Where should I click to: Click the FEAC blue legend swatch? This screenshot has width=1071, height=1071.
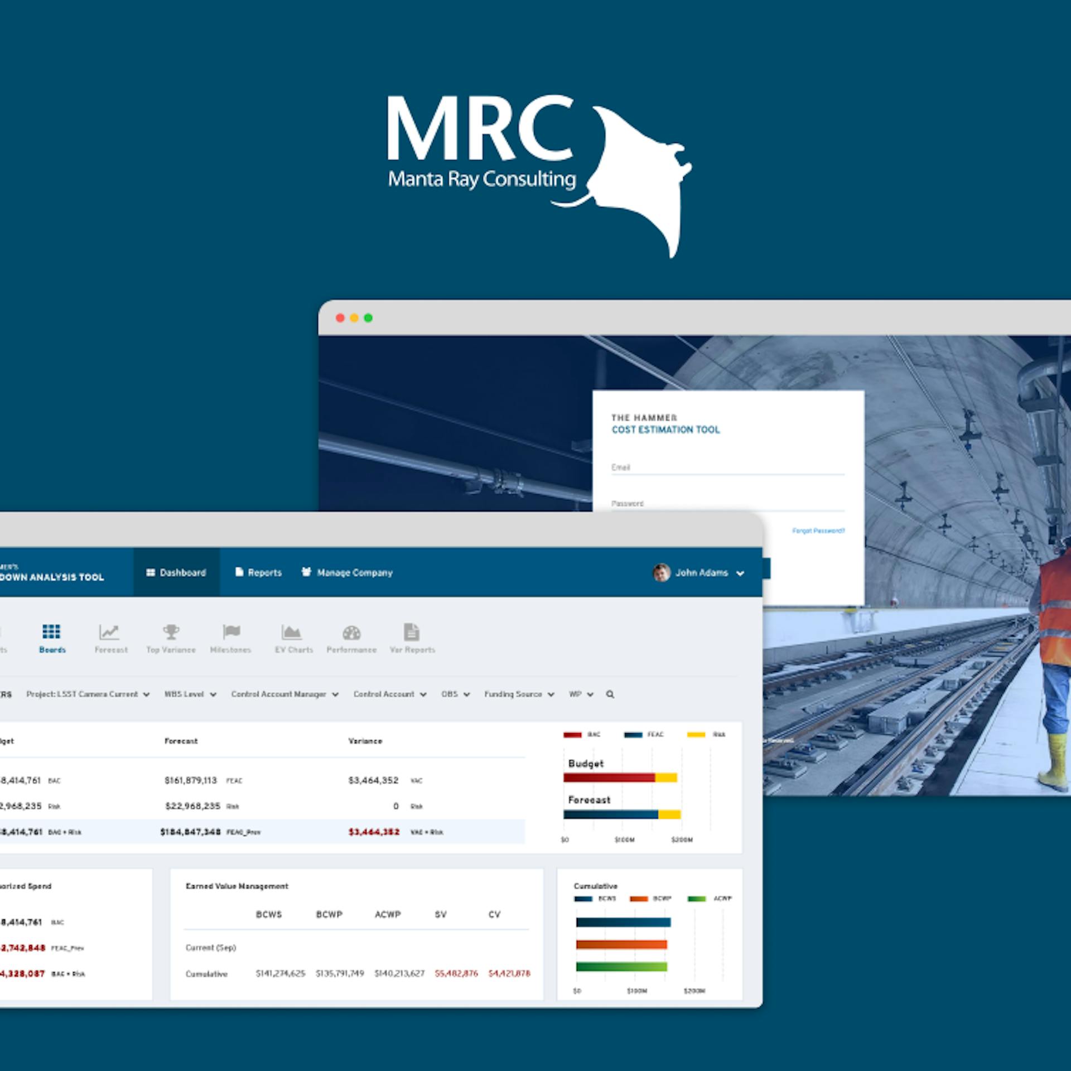(x=633, y=735)
